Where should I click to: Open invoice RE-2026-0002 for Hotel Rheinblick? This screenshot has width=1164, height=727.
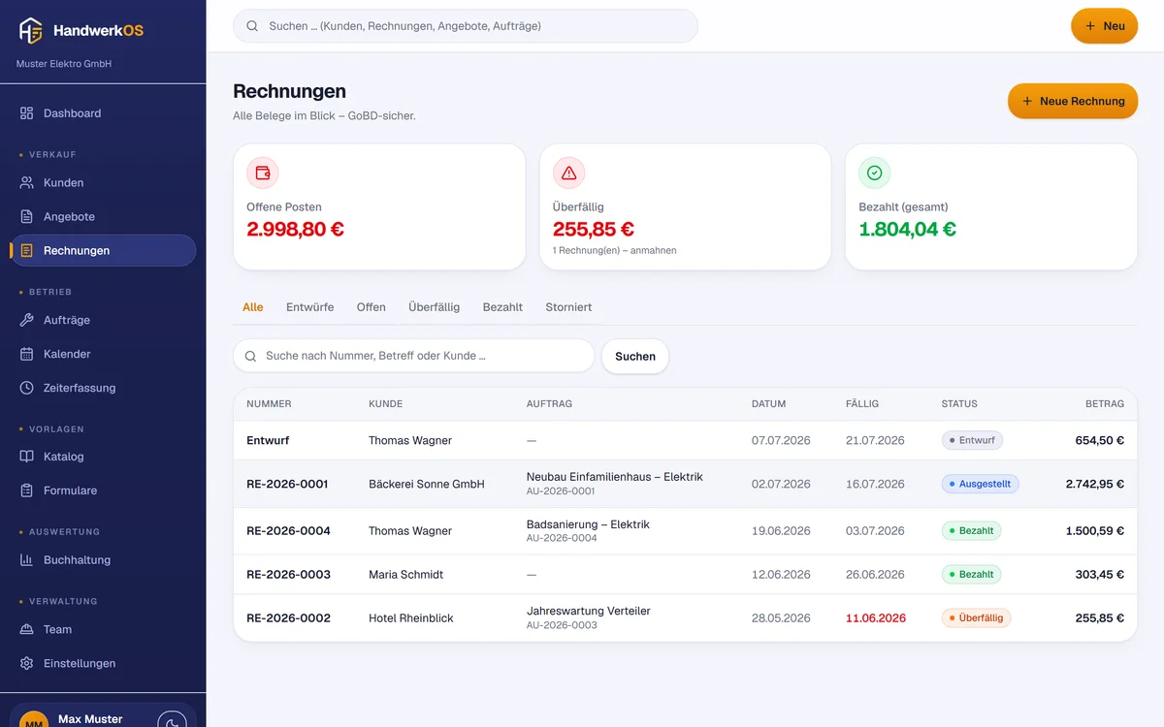(685, 617)
